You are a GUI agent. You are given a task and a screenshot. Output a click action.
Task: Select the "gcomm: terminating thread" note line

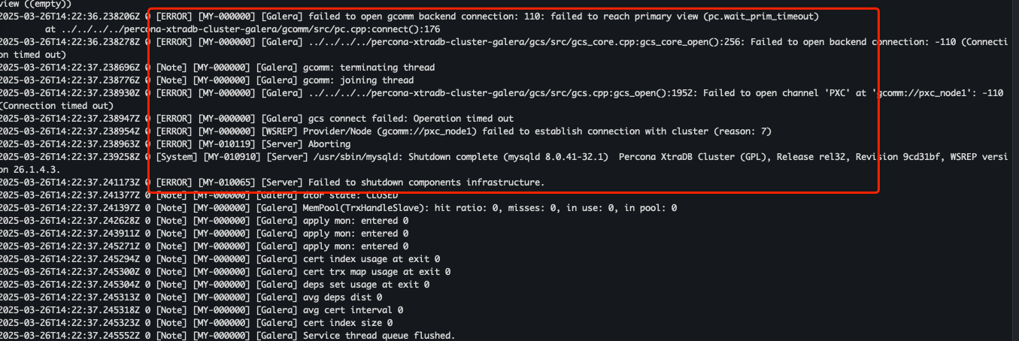click(368, 68)
